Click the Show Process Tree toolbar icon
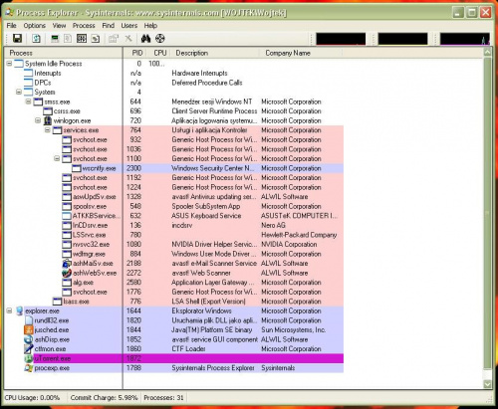The width and height of the screenshot is (498, 409). (x=68, y=39)
